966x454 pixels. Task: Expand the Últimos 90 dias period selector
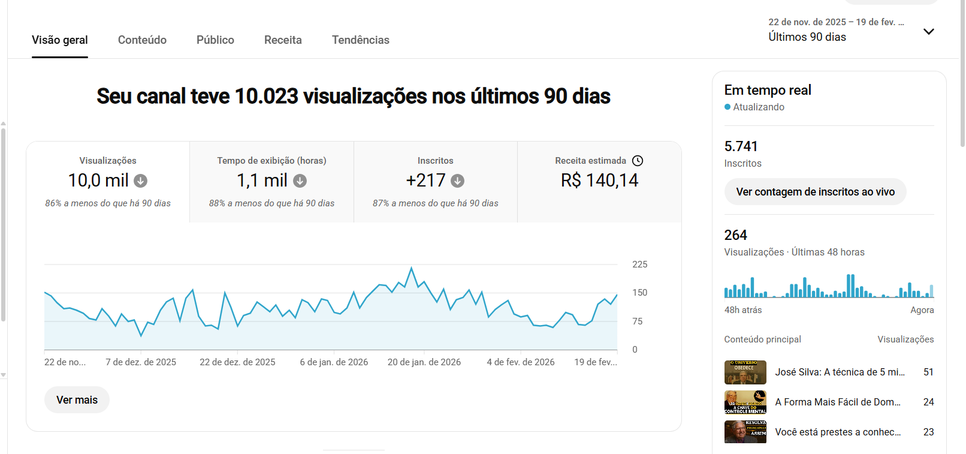click(851, 30)
